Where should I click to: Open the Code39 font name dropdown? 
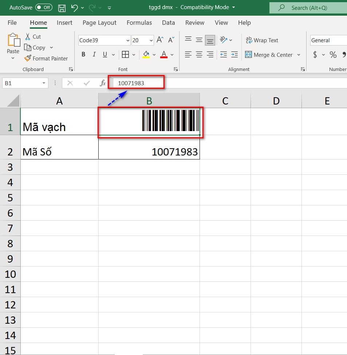click(x=128, y=40)
